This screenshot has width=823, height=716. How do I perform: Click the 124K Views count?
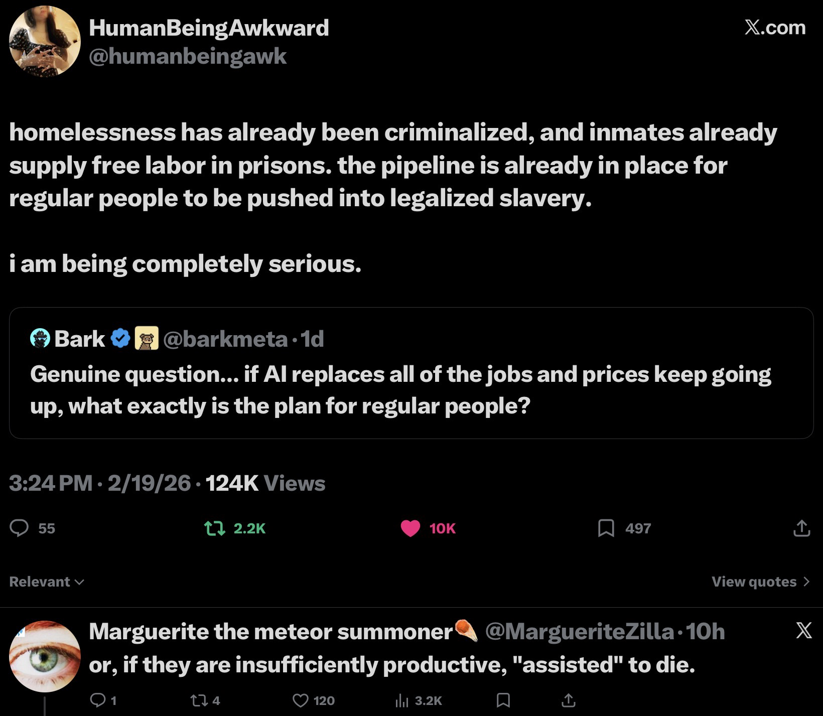click(x=265, y=483)
